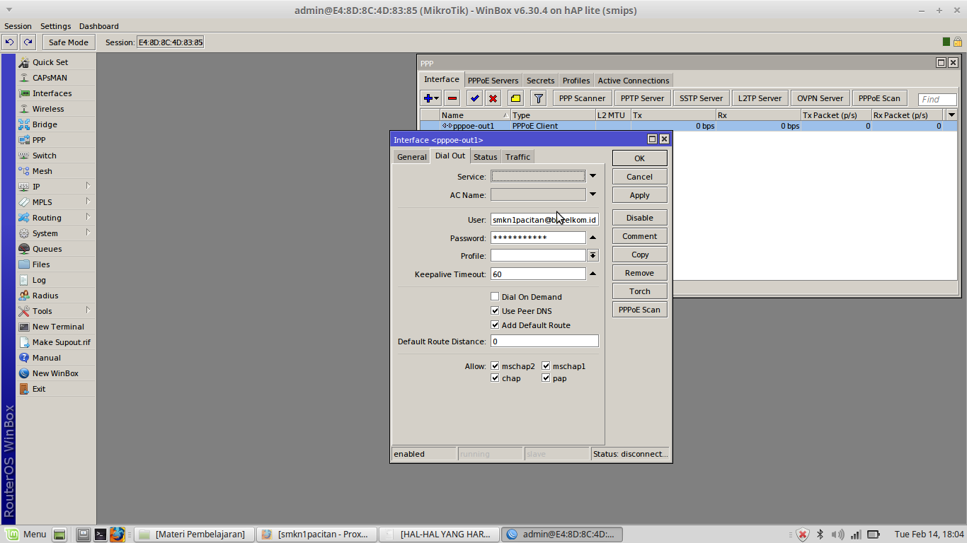Click Cancel in the interface dialog
The image size is (967, 543).
coord(640,177)
